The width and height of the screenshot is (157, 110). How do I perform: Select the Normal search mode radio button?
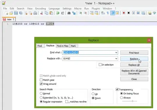click(41, 93)
